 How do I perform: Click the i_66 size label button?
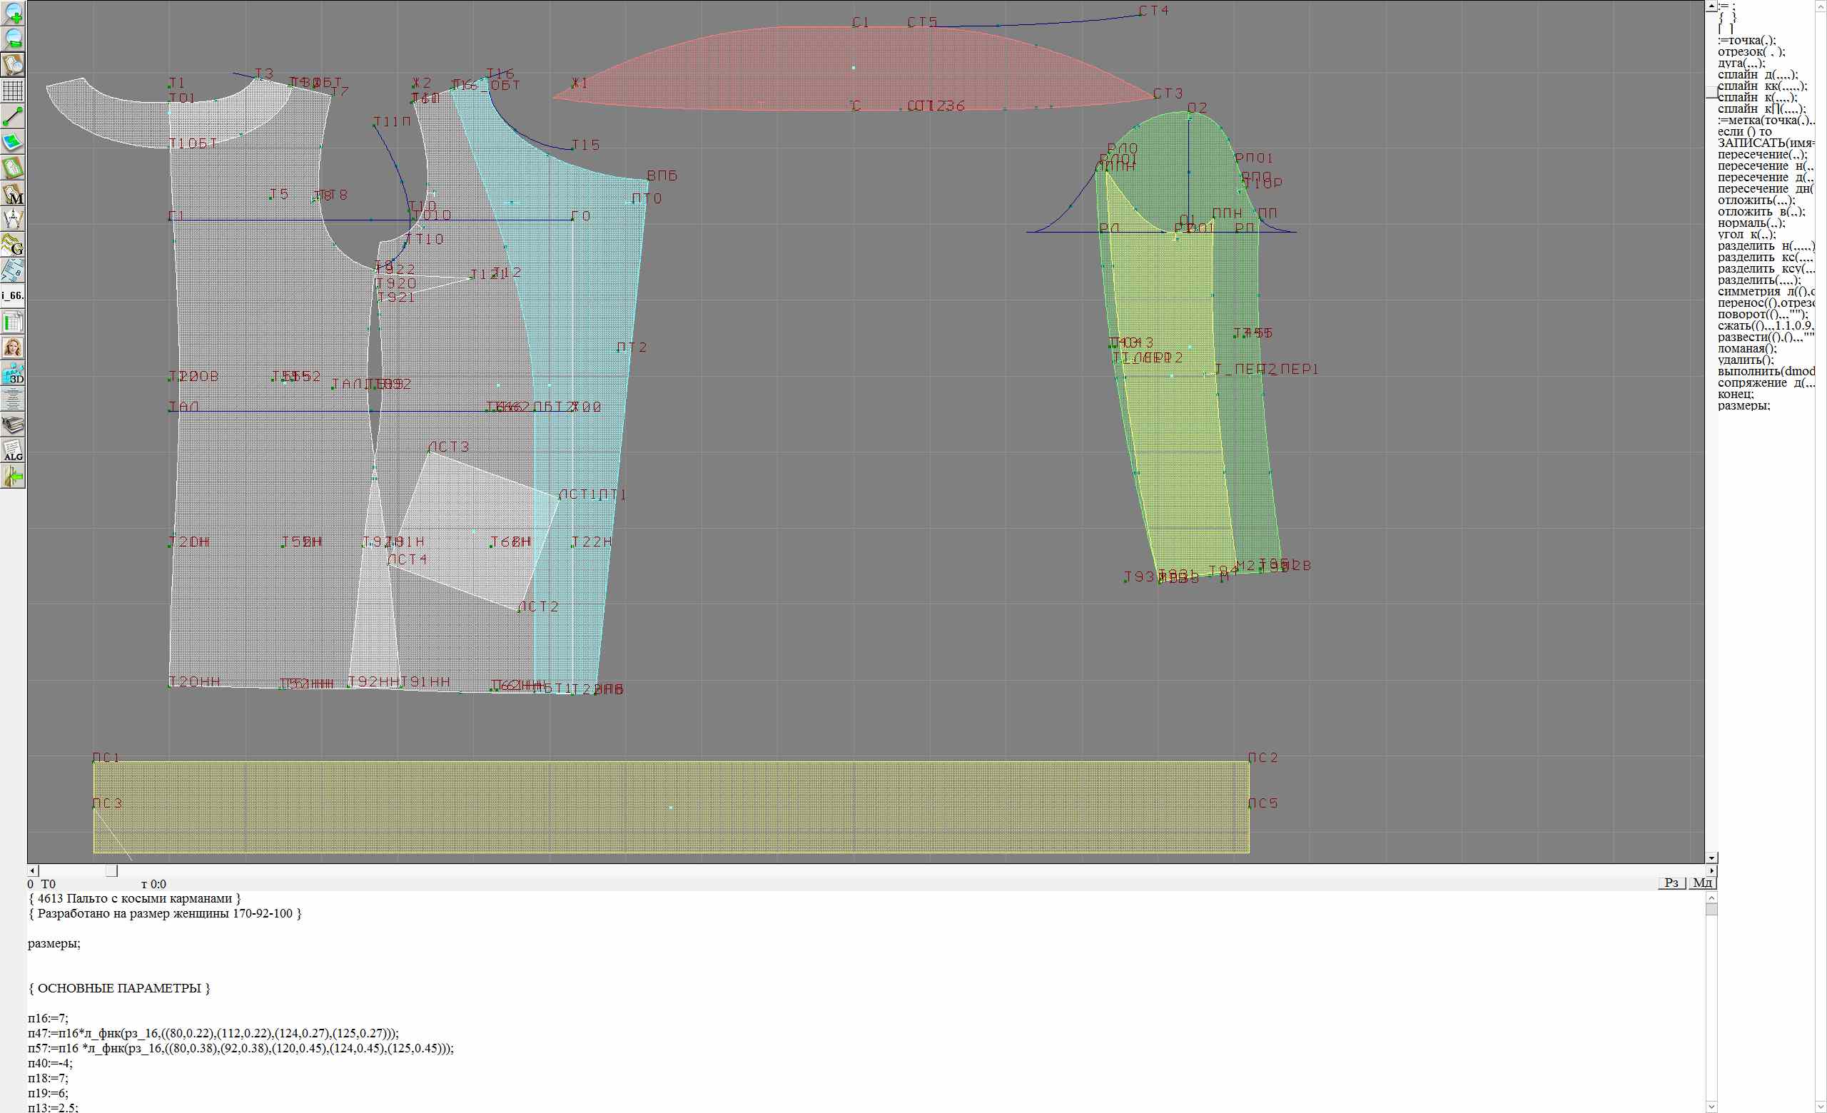(13, 295)
